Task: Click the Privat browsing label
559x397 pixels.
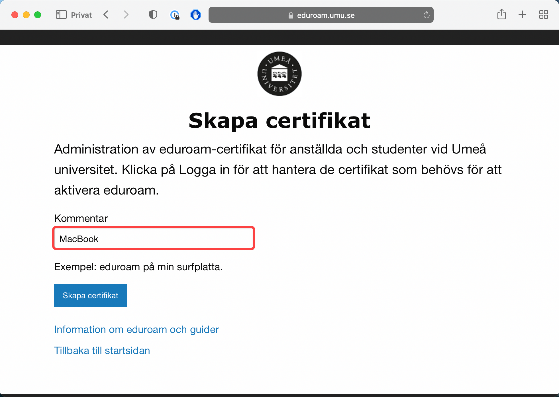Action: coord(81,15)
